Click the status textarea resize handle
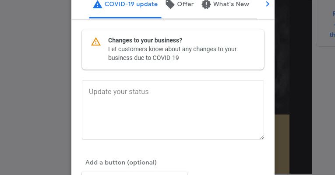335x175 pixels. [x=262, y=137]
